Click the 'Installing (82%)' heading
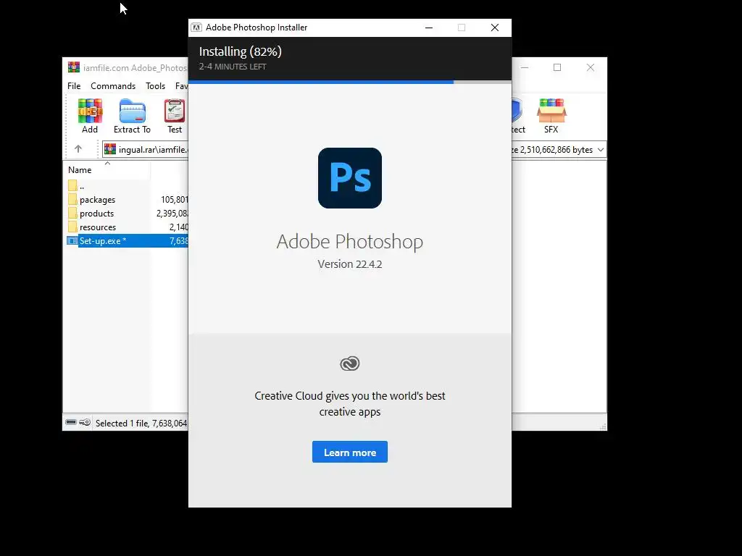The height and width of the screenshot is (556, 742). click(241, 51)
